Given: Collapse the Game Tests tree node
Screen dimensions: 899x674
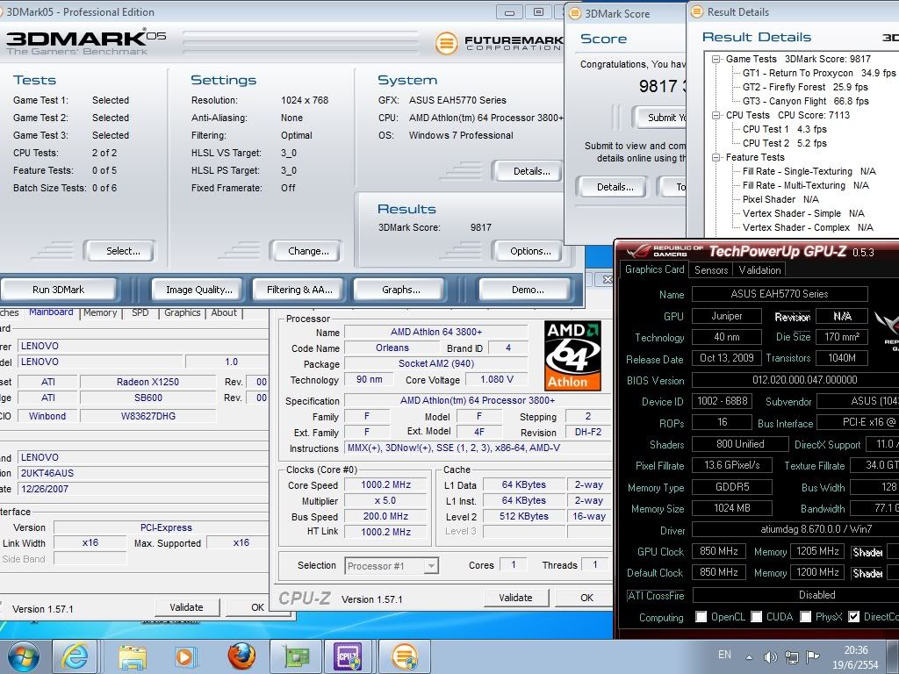Looking at the screenshot, I should [716, 59].
